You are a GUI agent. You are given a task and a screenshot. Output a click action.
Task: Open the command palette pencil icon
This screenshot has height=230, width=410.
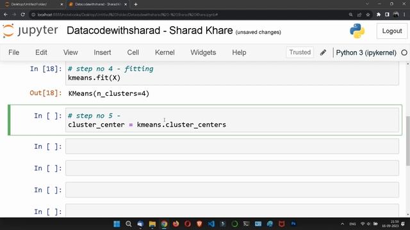323,52
